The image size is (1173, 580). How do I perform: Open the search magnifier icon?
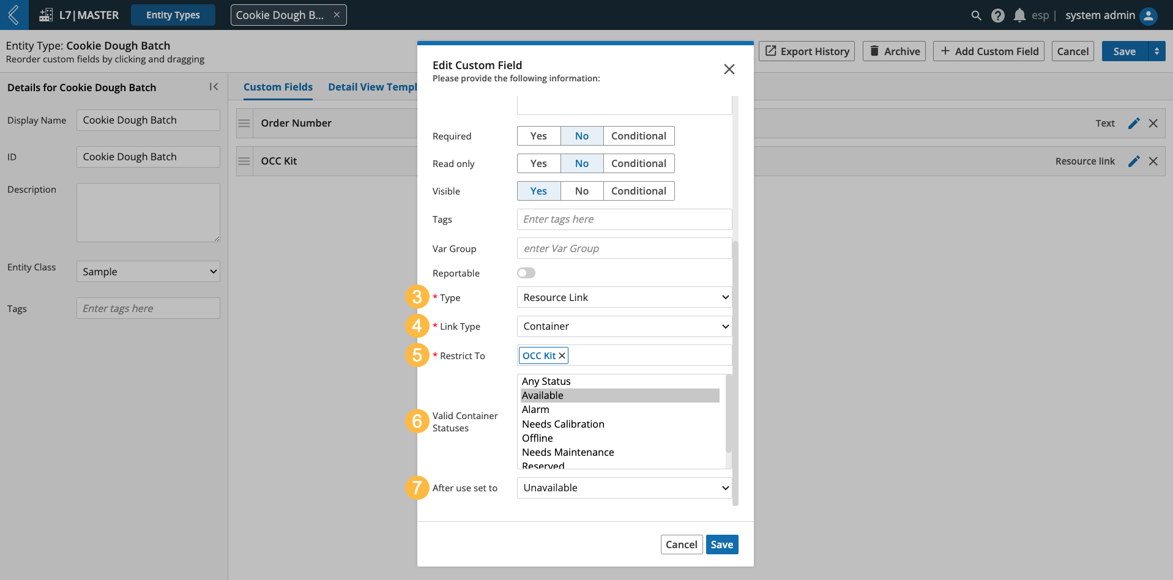(976, 15)
